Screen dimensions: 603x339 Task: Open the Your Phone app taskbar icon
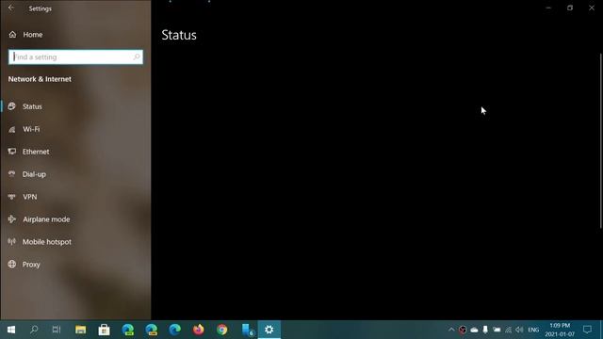pos(247,330)
